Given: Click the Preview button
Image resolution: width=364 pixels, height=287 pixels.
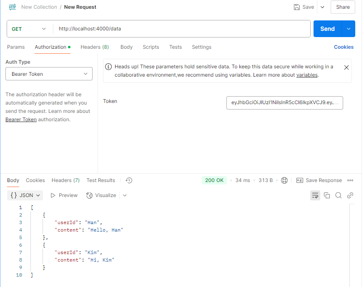Looking at the screenshot, I should 64,195.
